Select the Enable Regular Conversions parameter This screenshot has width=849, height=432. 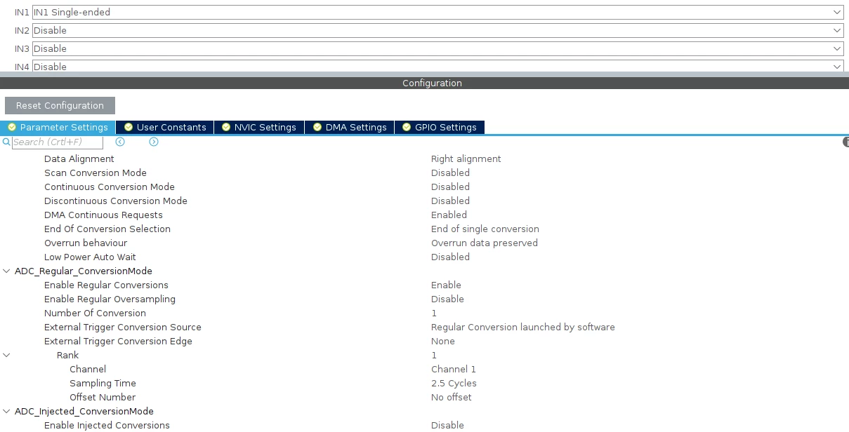pos(106,285)
